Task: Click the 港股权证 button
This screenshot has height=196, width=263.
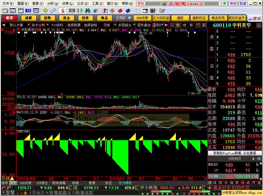Action: (199, 18)
